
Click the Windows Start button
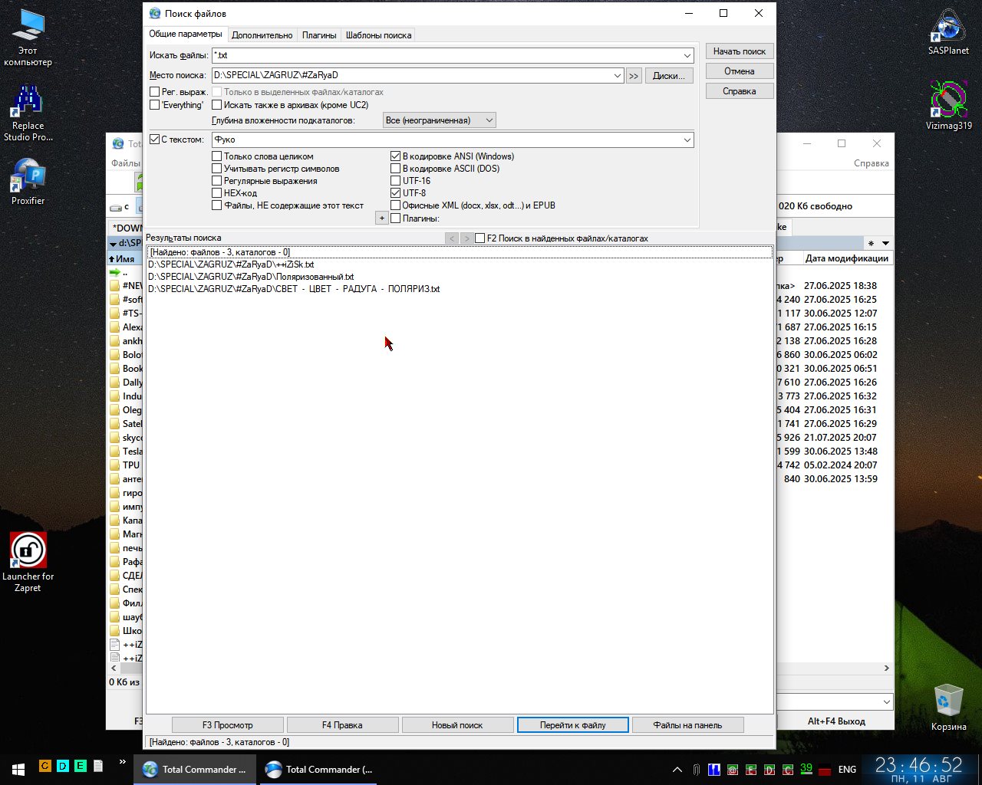(x=18, y=769)
